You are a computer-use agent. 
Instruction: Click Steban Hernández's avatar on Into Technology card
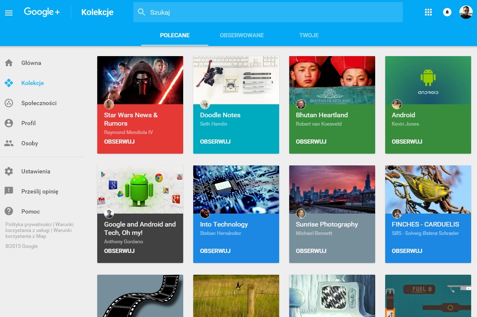pyautogui.click(x=205, y=214)
